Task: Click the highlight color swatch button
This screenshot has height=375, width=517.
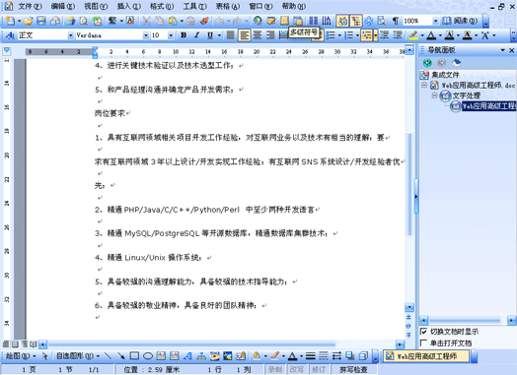Action: coord(413,34)
